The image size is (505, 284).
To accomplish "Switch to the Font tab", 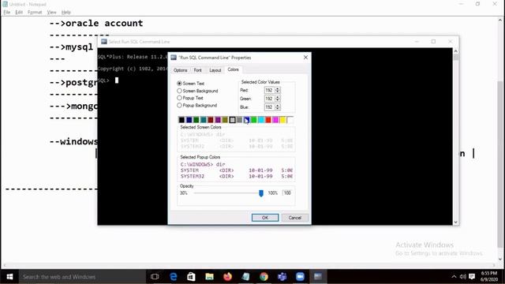I will coord(198,70).
